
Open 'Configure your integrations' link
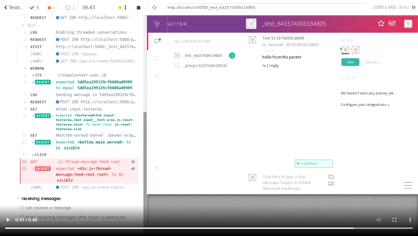(x=365, y=105)
